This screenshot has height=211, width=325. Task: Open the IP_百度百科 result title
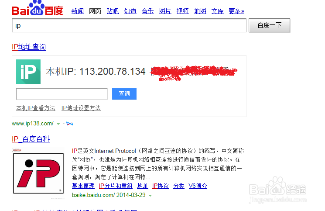click(31, 139)
